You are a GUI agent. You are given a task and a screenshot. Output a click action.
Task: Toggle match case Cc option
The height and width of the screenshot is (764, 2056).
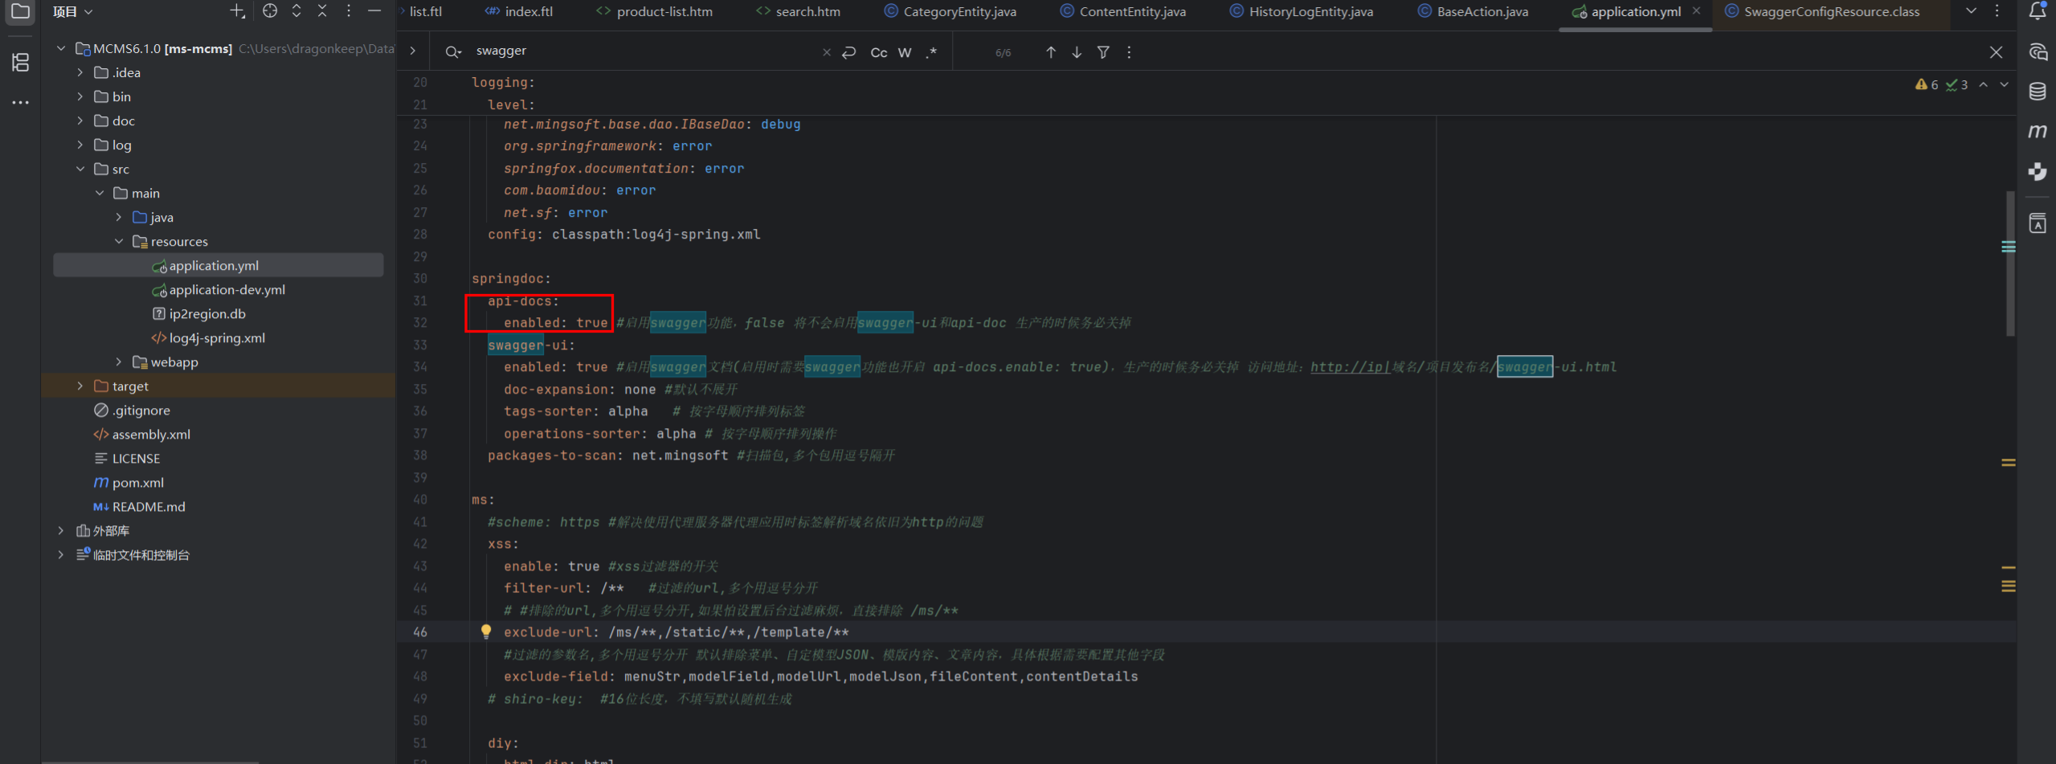click(x=878, y=52)
